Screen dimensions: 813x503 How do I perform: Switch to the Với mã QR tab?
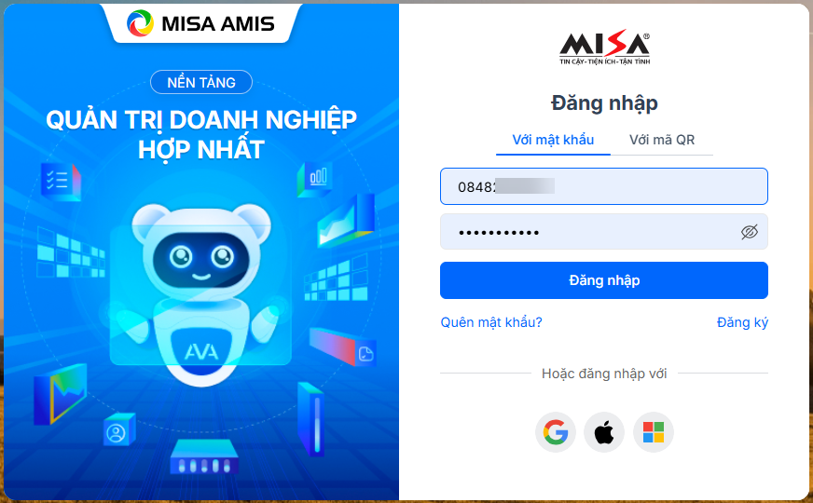(662, 140)
